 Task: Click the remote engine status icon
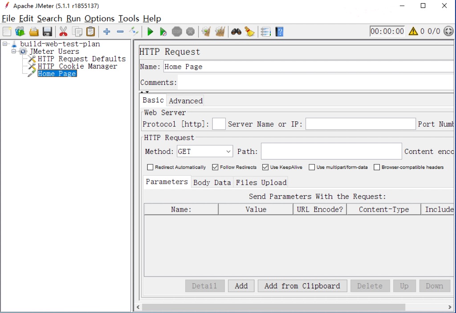click(x=448, y=31)
